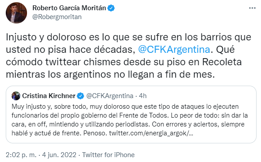Click the main tweet text about Recoleta
The image size is (261, 162).
click(x=129, y=55)
